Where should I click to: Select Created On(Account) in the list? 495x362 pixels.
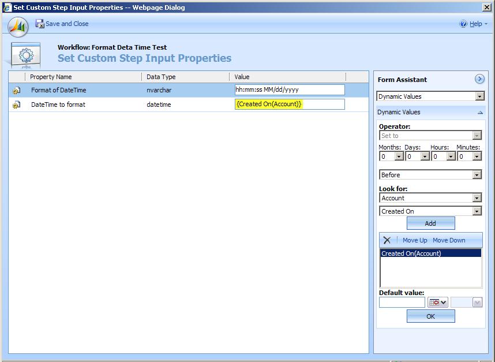430,253
